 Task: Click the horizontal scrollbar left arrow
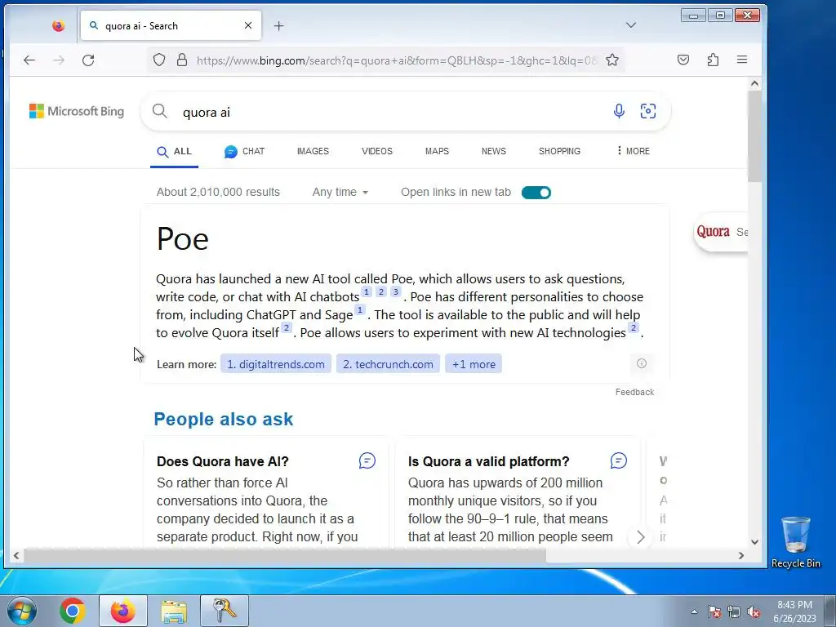(x=16, y=555)
